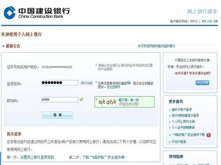The image size is (221, 165).
Task: Open the 设置网上银行登录密码 link
Action: point(37,157)
